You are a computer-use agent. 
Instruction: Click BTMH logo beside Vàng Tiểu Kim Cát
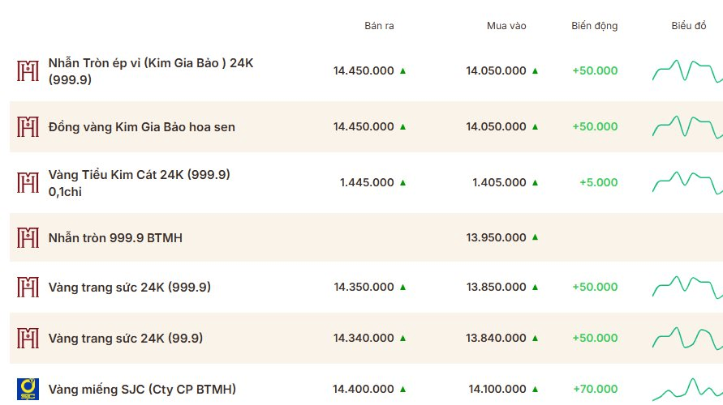pyautogui.click(x=28, y=183)
